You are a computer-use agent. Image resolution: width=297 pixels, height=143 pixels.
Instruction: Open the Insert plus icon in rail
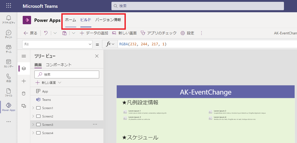24,81
